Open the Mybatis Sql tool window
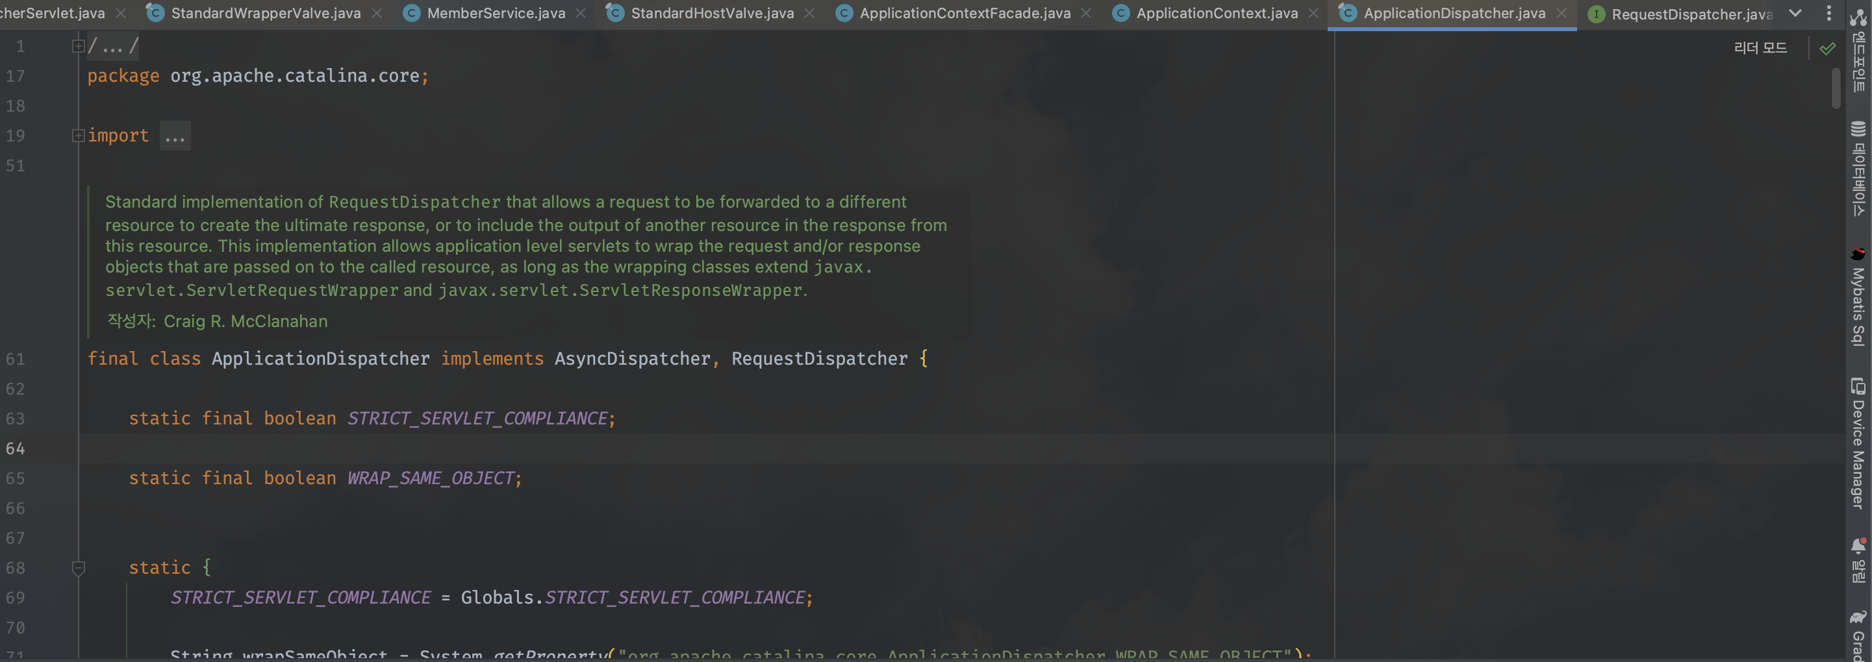The height and width of the screenshot is (662, 1872). pyautogui.click(x=1858, y=297)
